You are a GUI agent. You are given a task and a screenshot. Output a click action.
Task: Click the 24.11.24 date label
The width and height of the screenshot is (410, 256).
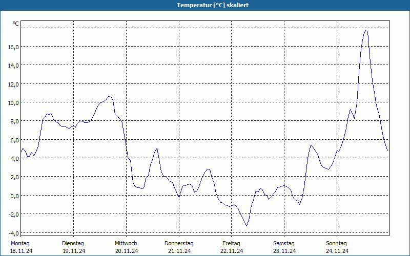pos(337,251)
